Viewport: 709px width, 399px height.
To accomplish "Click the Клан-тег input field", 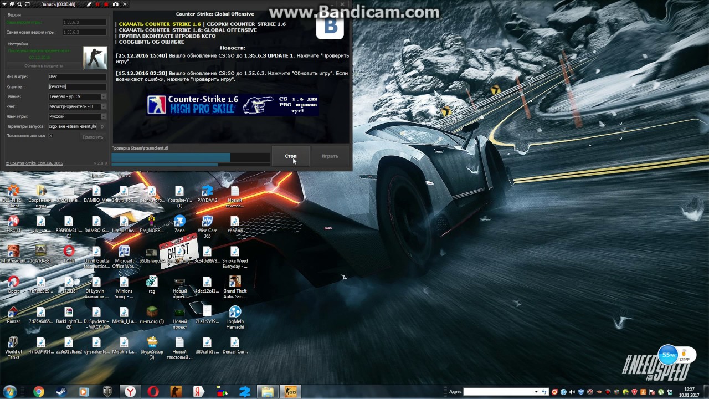I will [77, 86].
